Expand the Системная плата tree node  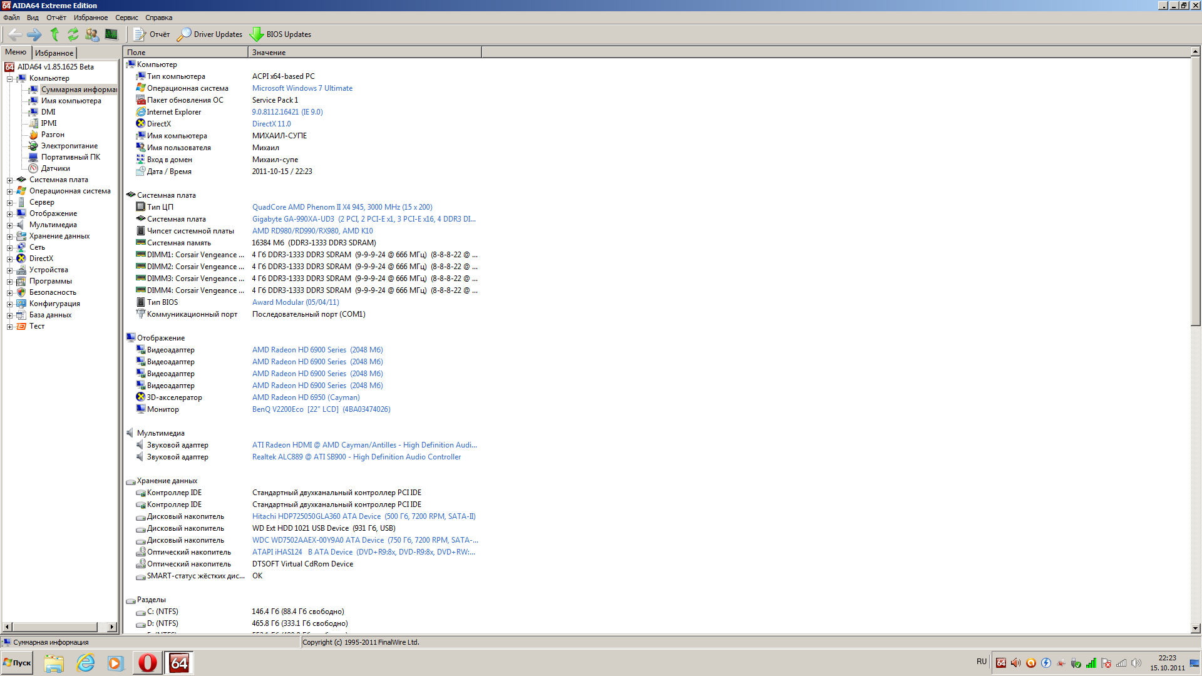coord(9,180)
